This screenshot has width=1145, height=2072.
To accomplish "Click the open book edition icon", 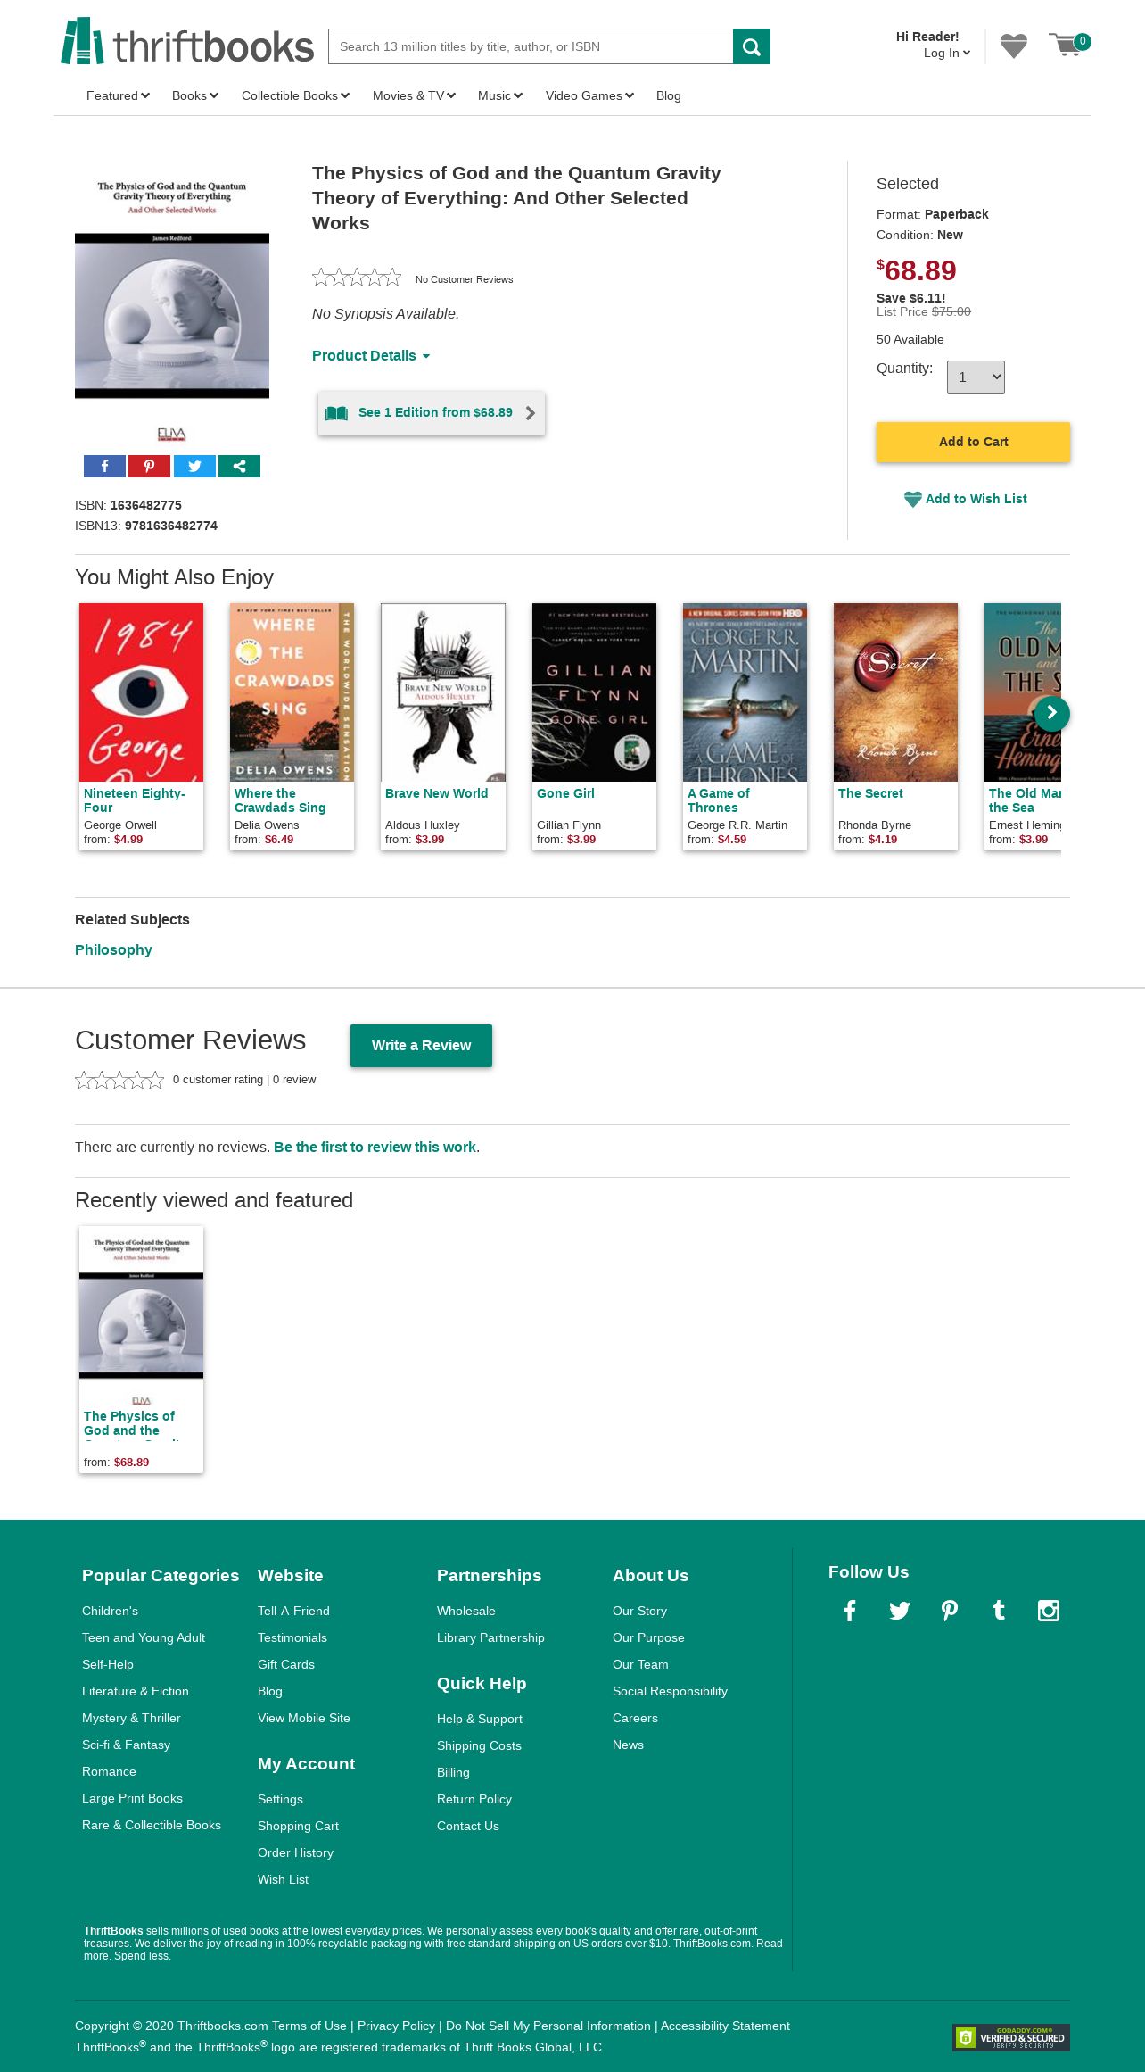I will [336, 413].
